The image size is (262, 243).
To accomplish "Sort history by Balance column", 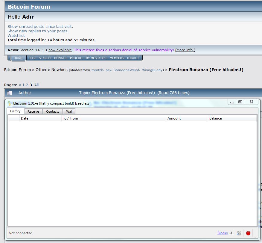I will [232, 118].
